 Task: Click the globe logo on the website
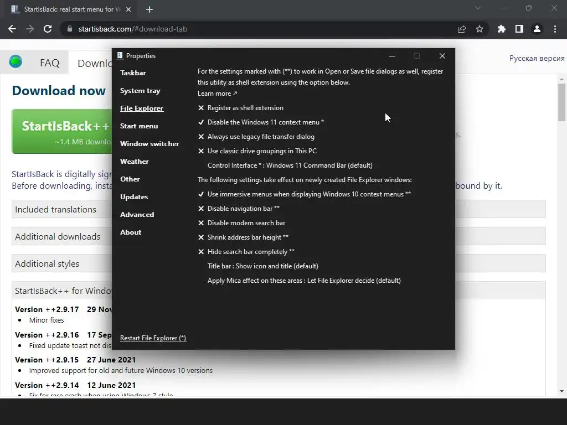16,62
